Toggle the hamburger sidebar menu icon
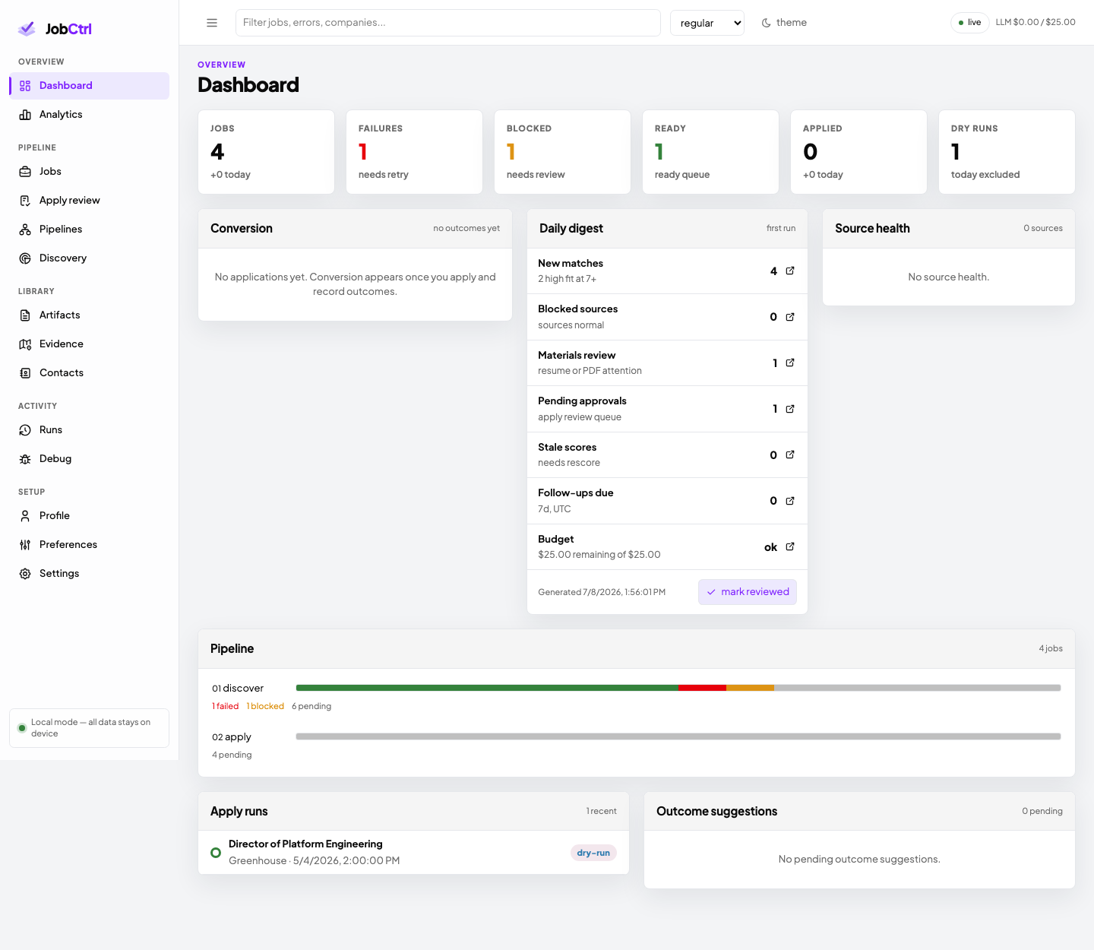Viewport: 1094px width, 950px height. (212, 23)
